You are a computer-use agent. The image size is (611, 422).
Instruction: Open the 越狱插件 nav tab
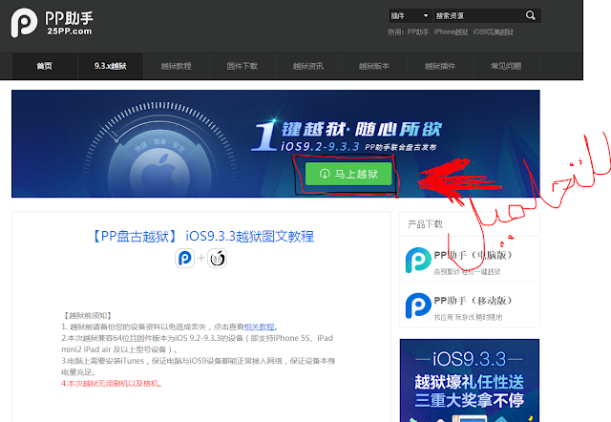pyautogui.click(x=439, y=66)
